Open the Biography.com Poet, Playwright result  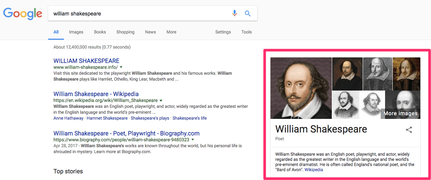tap(126, 134)
